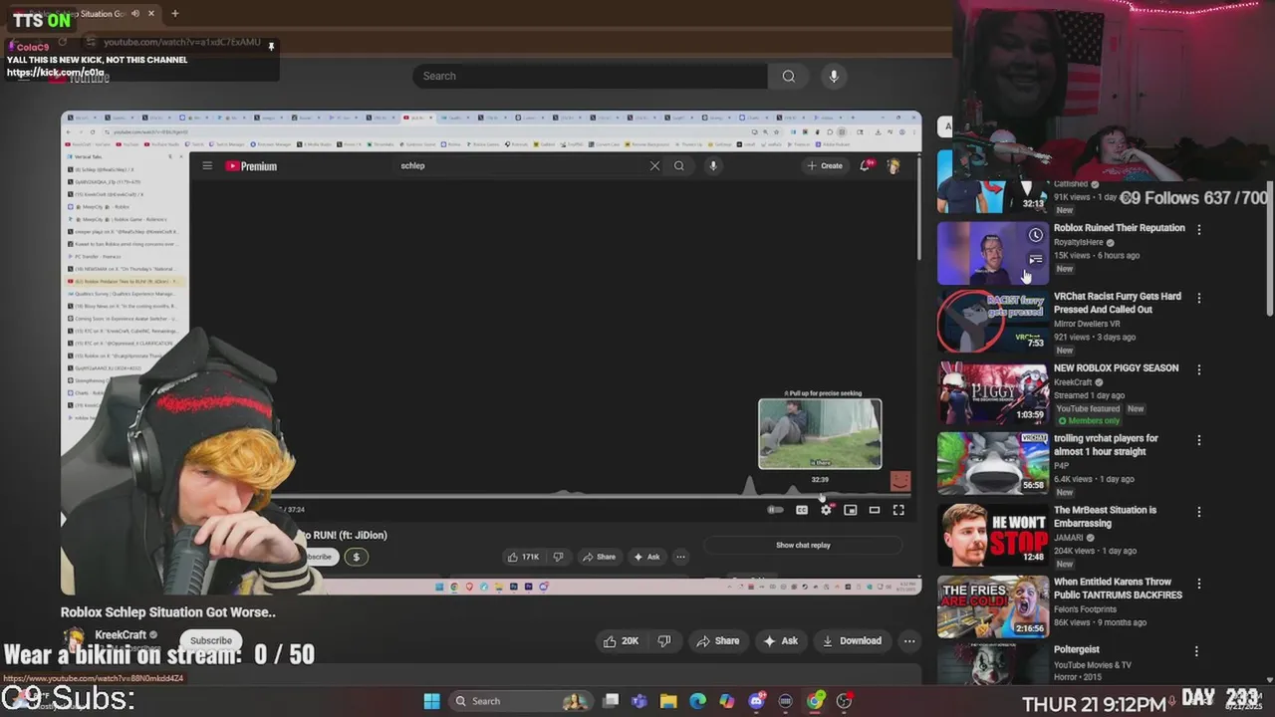Open Copilot from the taskbar

point(726,701)
